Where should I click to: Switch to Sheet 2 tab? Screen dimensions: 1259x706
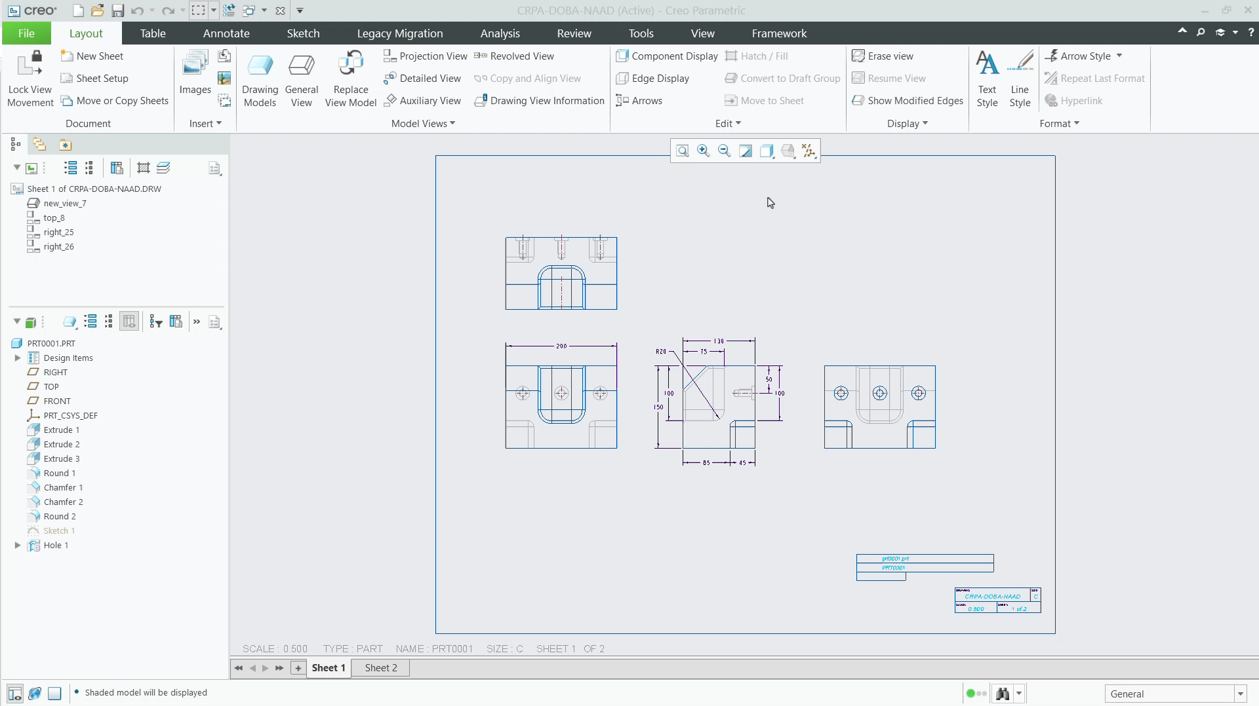pyautogui.click(x=381, y=667)
